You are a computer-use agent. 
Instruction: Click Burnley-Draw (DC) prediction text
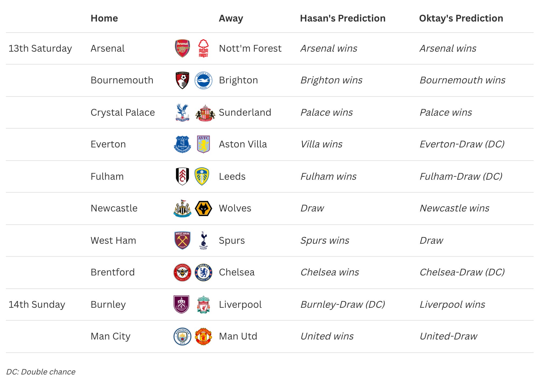coord(343,305)
